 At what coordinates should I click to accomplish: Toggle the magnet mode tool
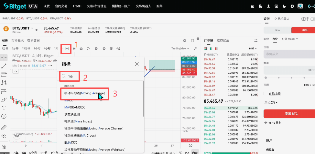point(4,147)
